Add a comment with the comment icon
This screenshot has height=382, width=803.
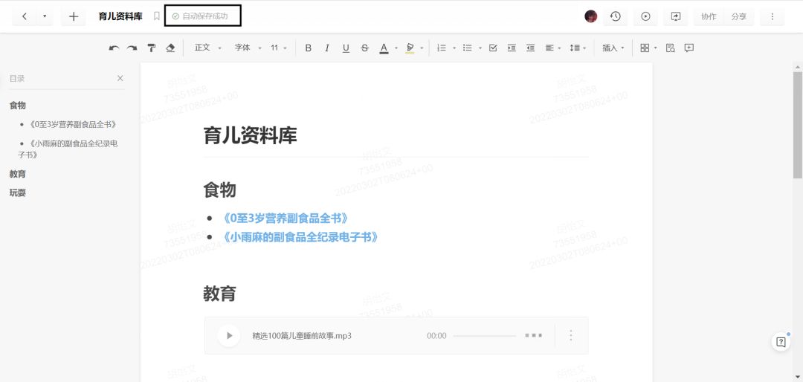tap(688, 48)
